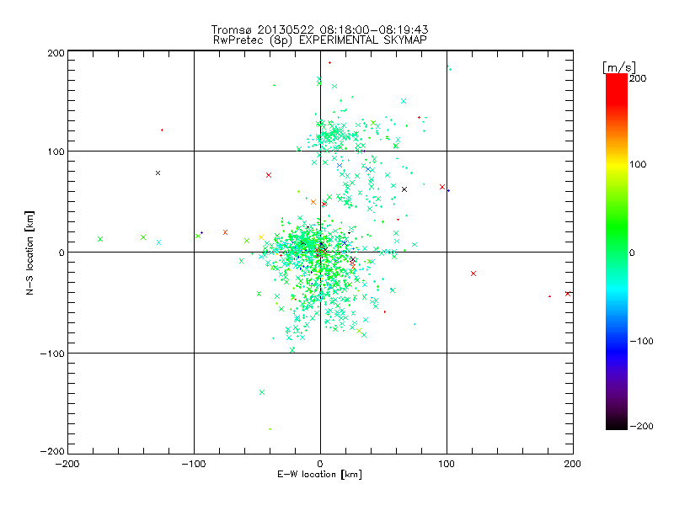Screen dimensions: 674x505
Task: Click the "0" tick label on N-S axis
Action: click(x=62, y=252)
